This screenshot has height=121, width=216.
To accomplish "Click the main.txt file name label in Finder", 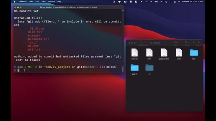I will 134,59.
